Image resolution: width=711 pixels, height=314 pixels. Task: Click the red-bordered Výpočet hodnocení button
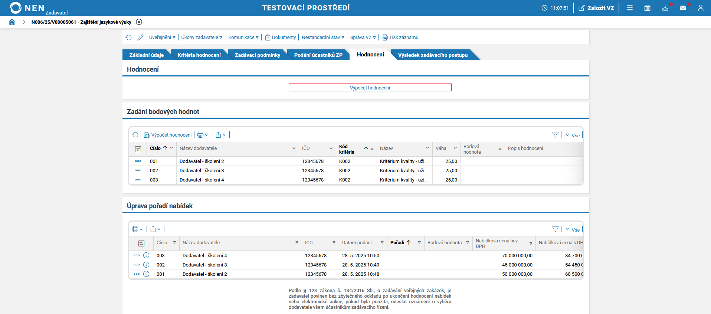[x=370, y=88]
